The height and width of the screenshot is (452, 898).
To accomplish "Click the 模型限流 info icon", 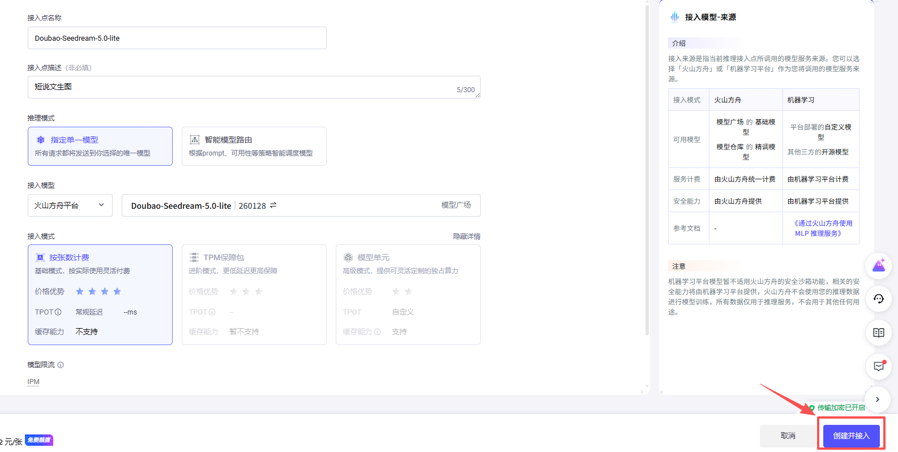I will (61, 365).
